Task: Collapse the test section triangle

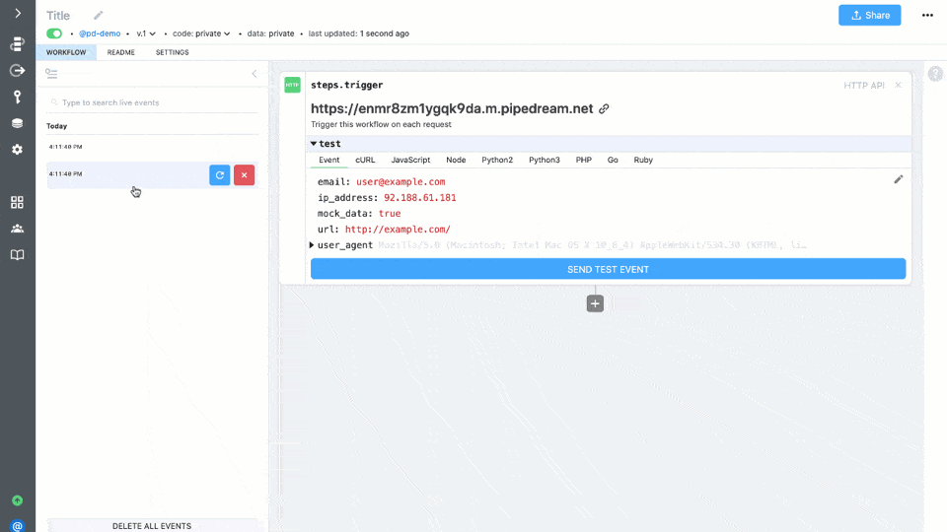Action: (x=314, y=144)
